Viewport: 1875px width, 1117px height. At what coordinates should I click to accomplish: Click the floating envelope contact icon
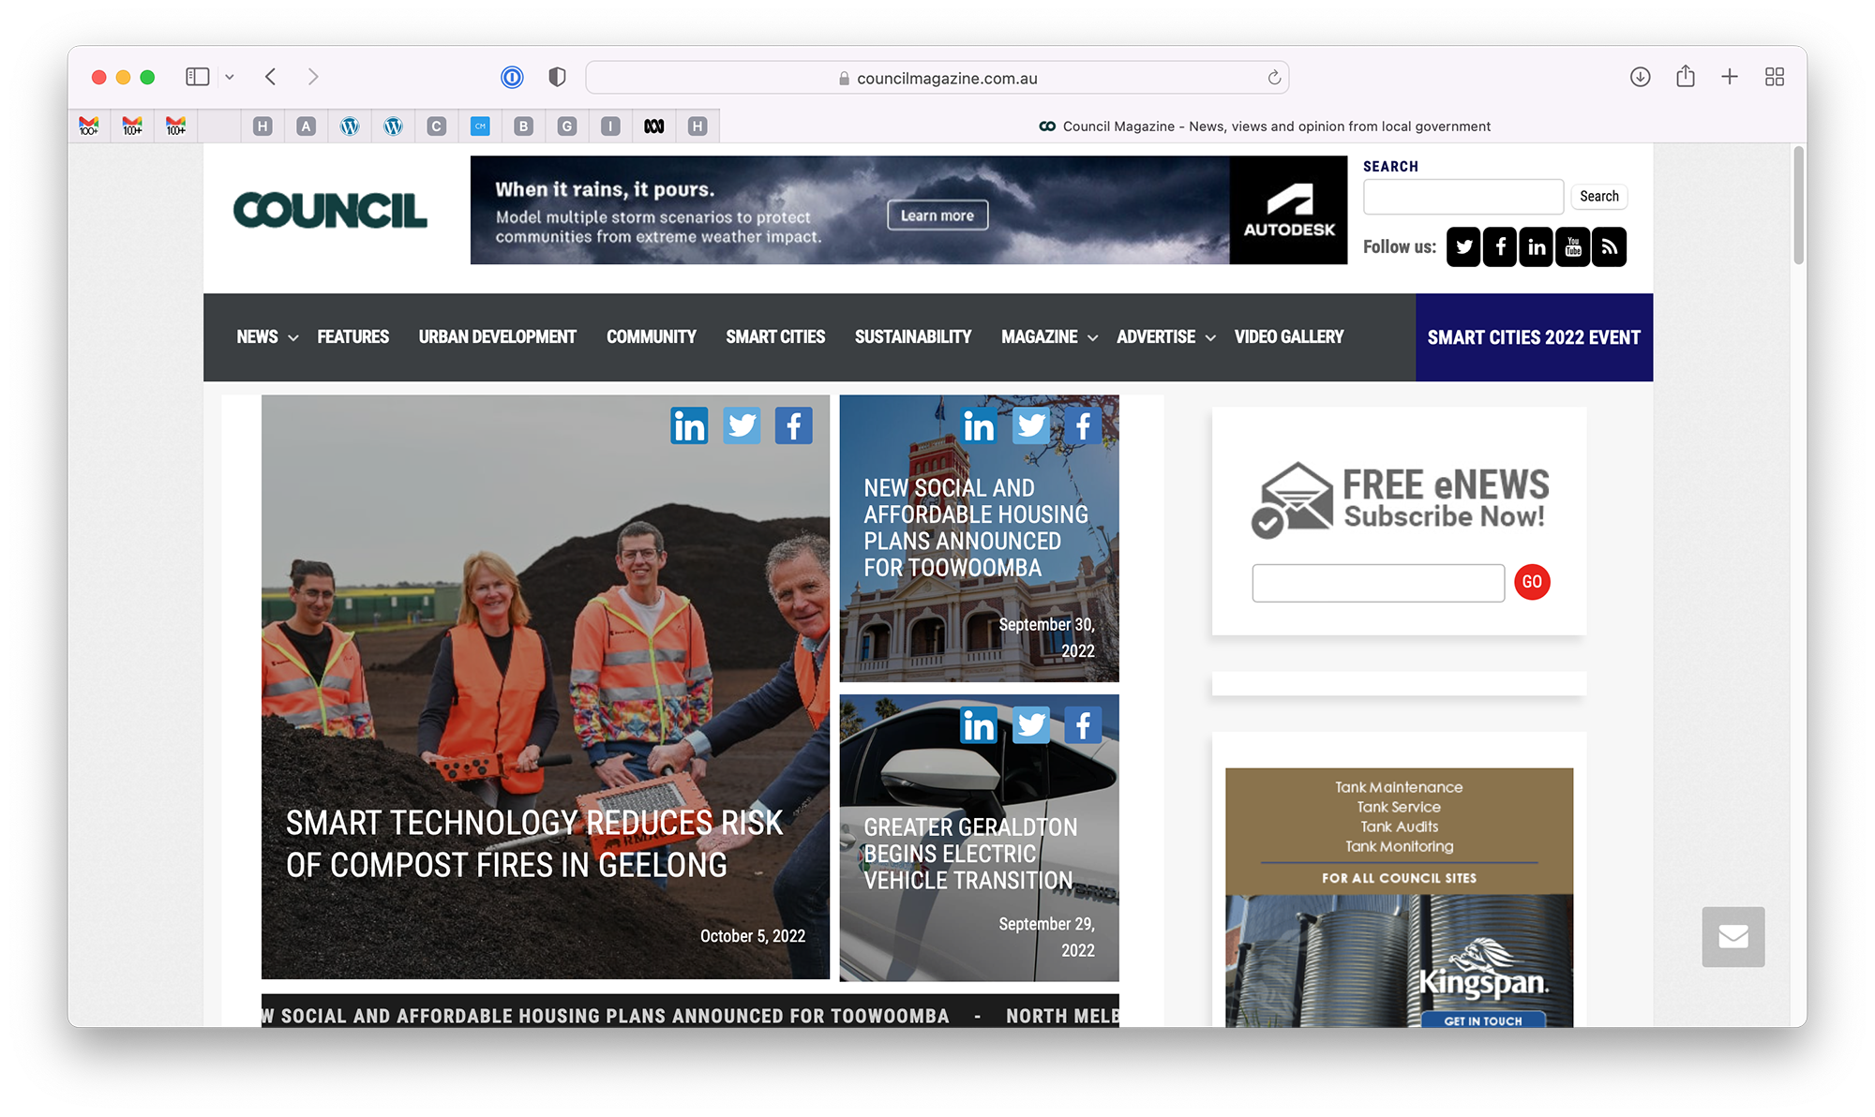pos(1732,936)
